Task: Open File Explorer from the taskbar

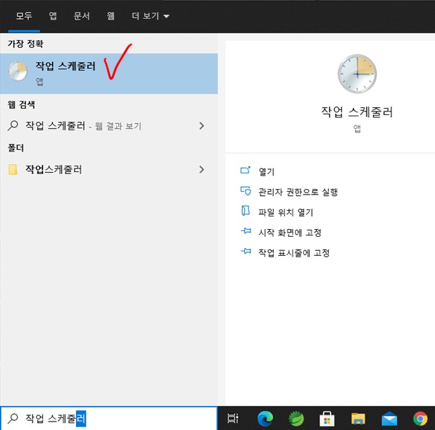Action: pos(358,418)
